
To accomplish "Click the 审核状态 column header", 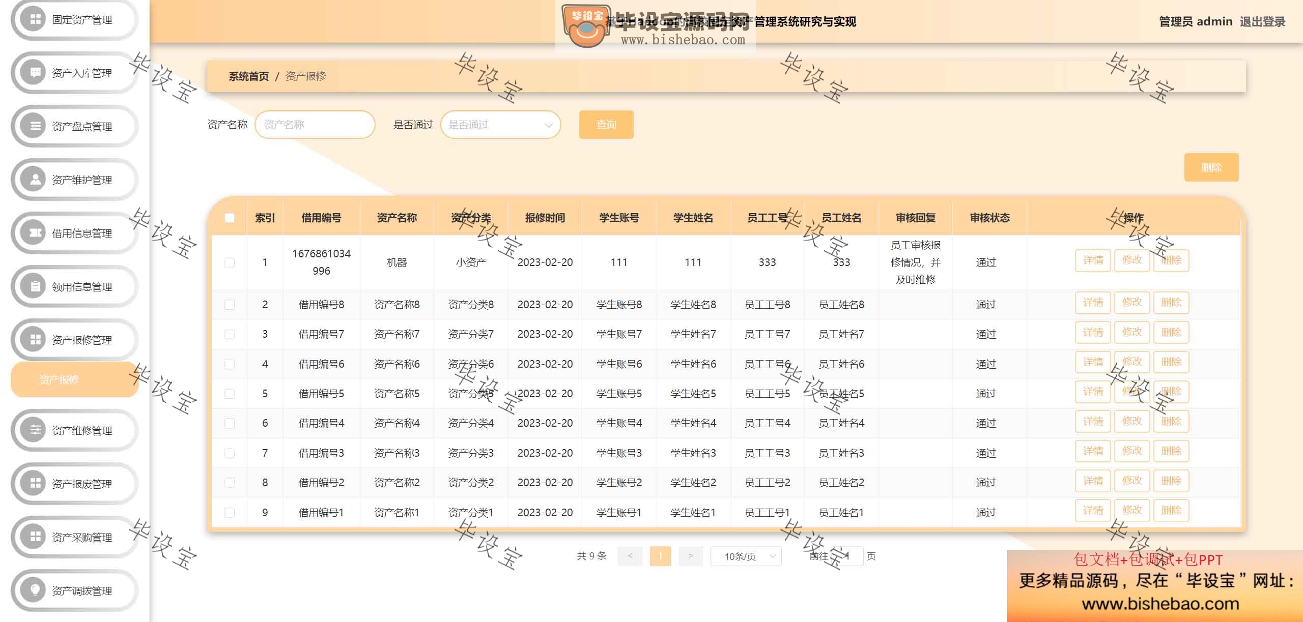I will 989,218.
